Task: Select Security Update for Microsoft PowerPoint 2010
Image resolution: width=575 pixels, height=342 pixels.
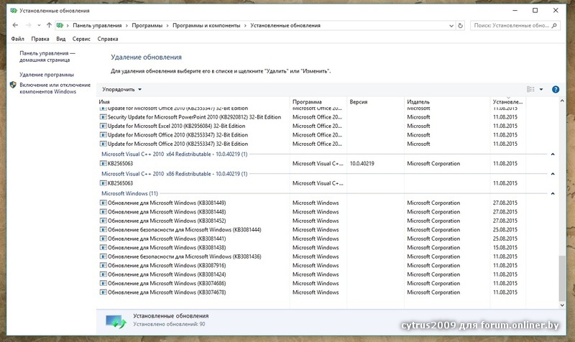Action: [x=194, y=117]
